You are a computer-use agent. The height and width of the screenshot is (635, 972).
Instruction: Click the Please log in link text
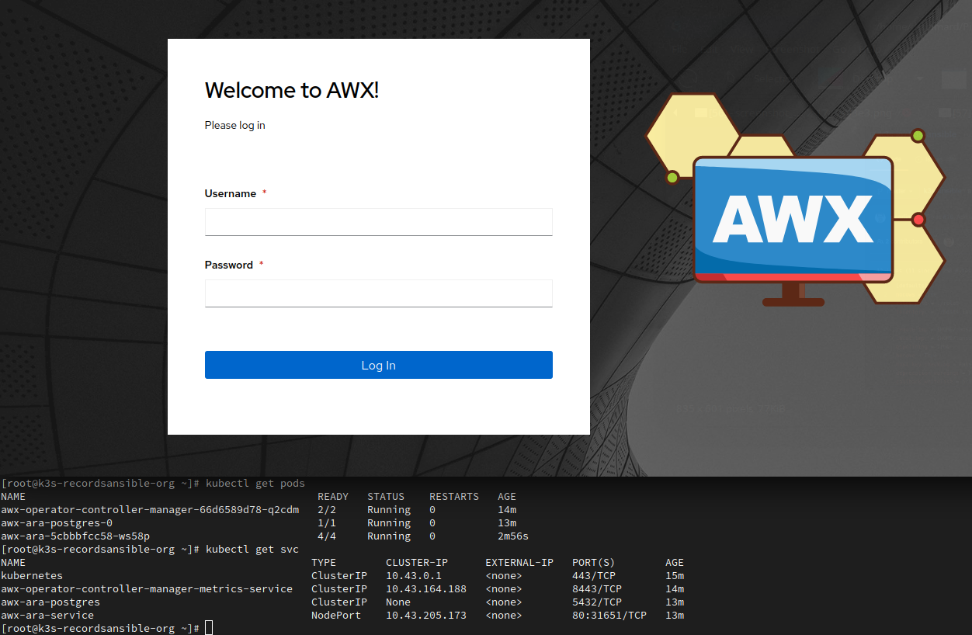[x=234, y=125]
